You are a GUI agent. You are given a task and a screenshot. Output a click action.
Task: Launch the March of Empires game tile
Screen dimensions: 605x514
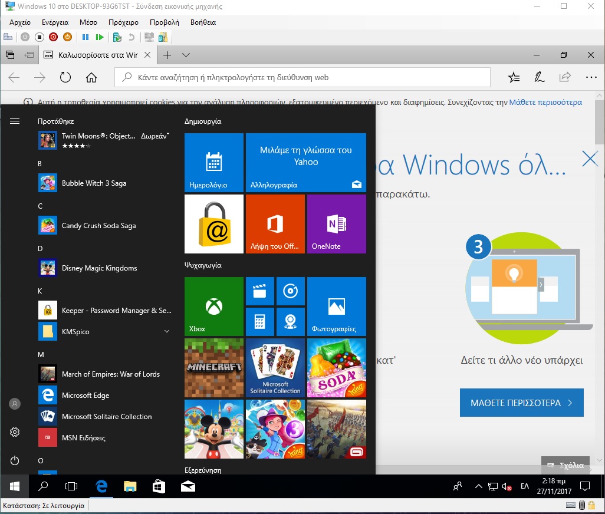point(337,429)
